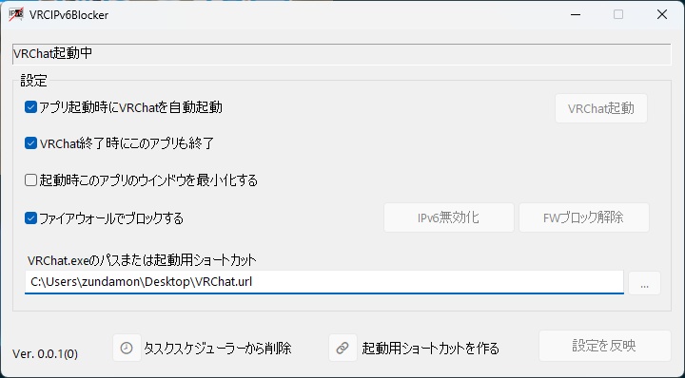
Task: Click the VRCIPv6Blocker window title text
Action: point(69,15)
